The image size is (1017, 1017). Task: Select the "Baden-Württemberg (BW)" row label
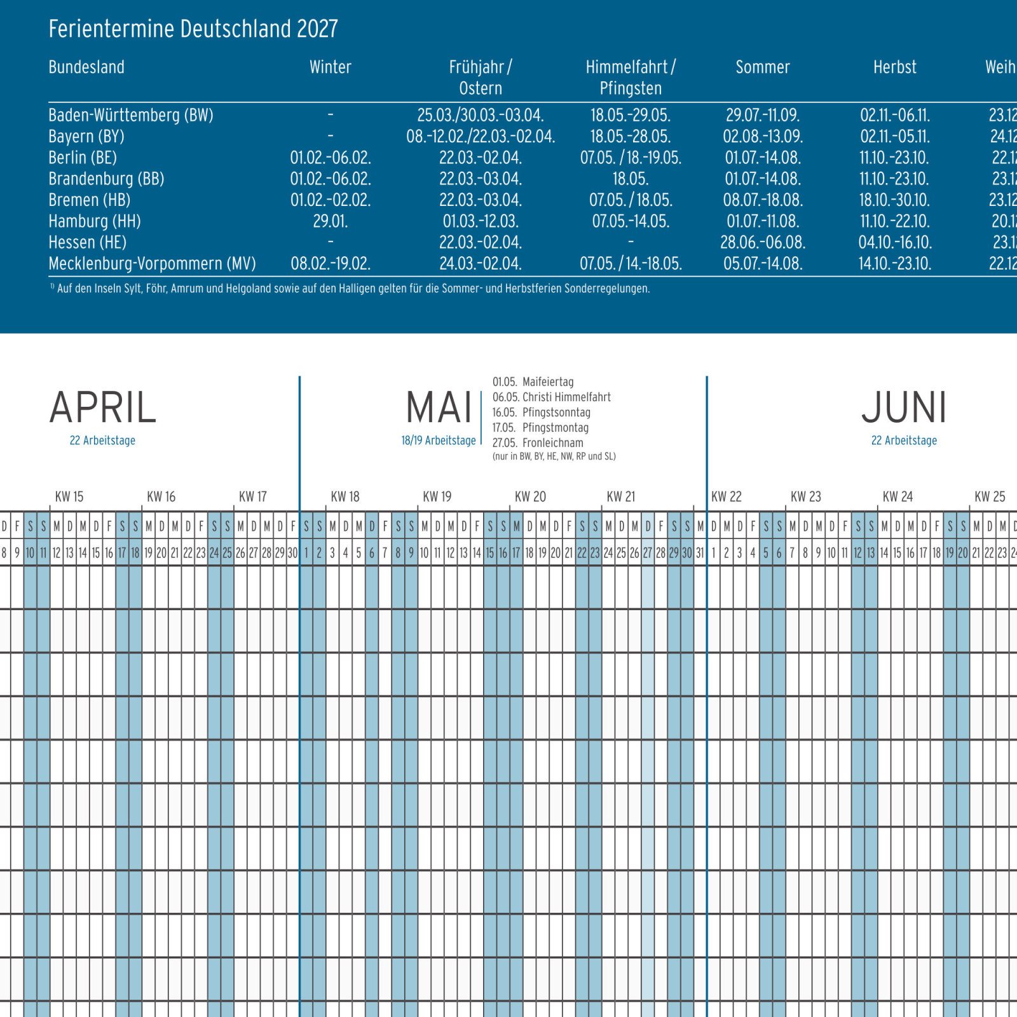[131, 116]
